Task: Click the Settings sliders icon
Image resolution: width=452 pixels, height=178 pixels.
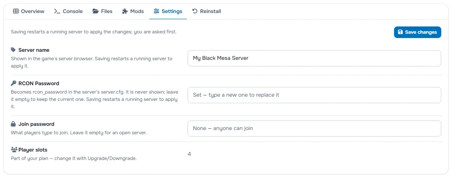Action: [x=157, y=11]
